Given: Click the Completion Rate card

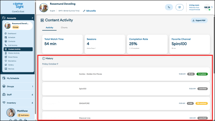Looking at the screenshot, I should pos(147,44).
